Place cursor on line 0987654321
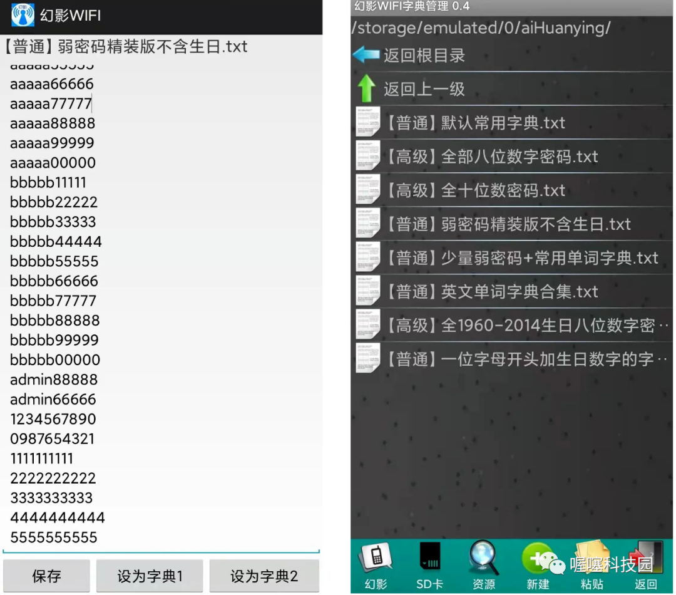Image resolution: width=676 pixels, height=595 pixels. click(52, 439)
